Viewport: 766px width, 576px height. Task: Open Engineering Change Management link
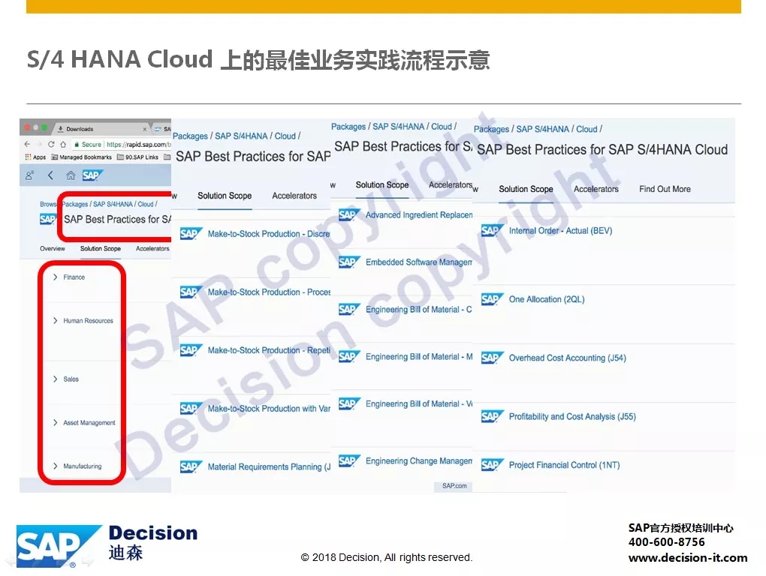pyautogui.click(x=419, y=461)
